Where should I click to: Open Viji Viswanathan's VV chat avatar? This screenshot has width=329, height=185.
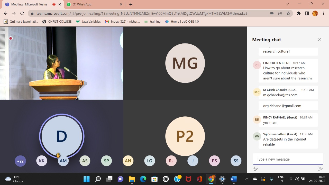point(257,136)
